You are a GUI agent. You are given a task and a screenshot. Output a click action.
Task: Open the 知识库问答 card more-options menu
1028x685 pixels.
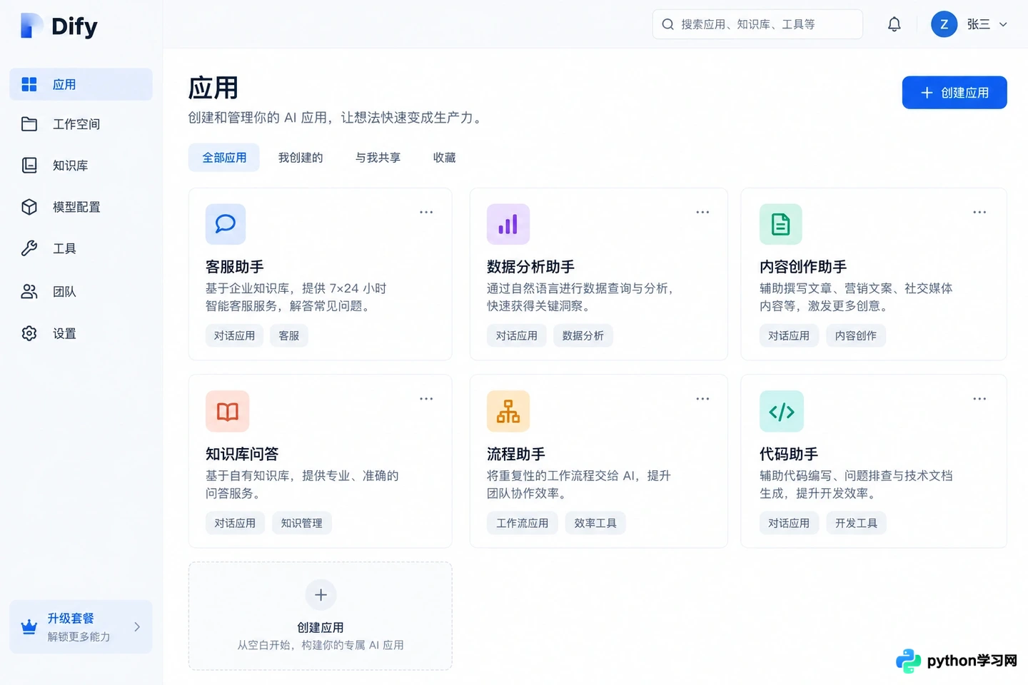[426, 399]
